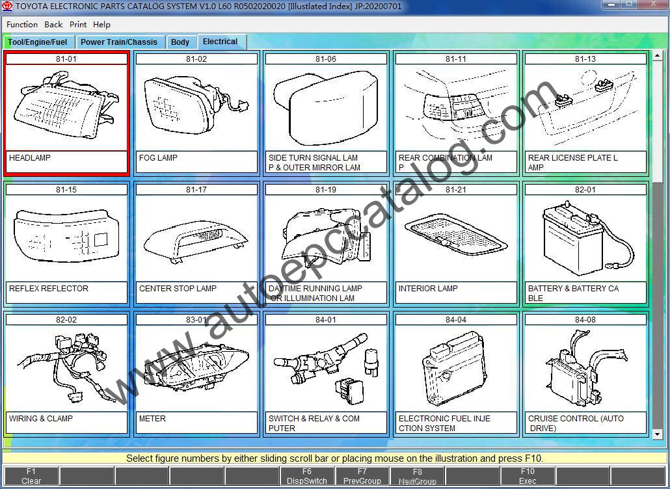Open the Function menu

point(22,24)
